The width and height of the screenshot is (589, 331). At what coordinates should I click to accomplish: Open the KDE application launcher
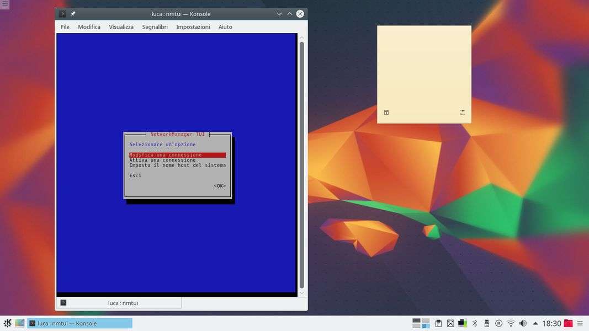pos(7,323)
